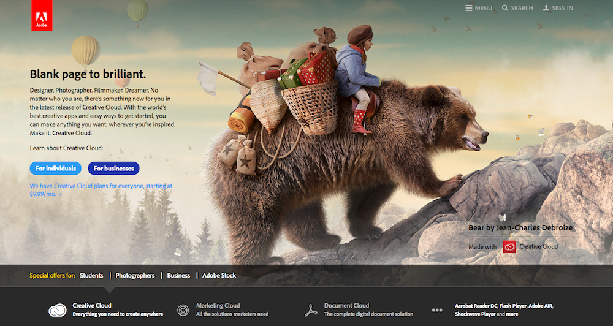This screenshot has width=613, height=326.
Task: Click the Document Cloud Acrobat icon
Action: (311, 310)
